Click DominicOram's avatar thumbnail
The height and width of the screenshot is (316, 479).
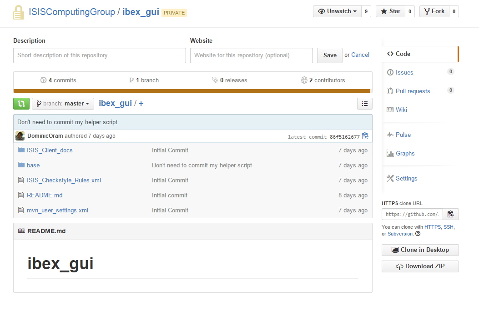click(20, 136)
